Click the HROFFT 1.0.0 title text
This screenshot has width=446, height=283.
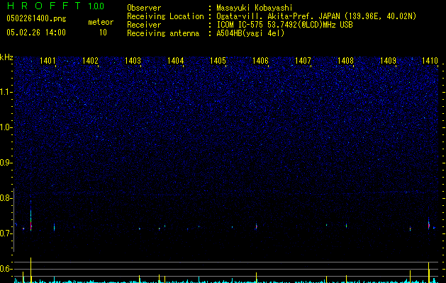[55, 6]
